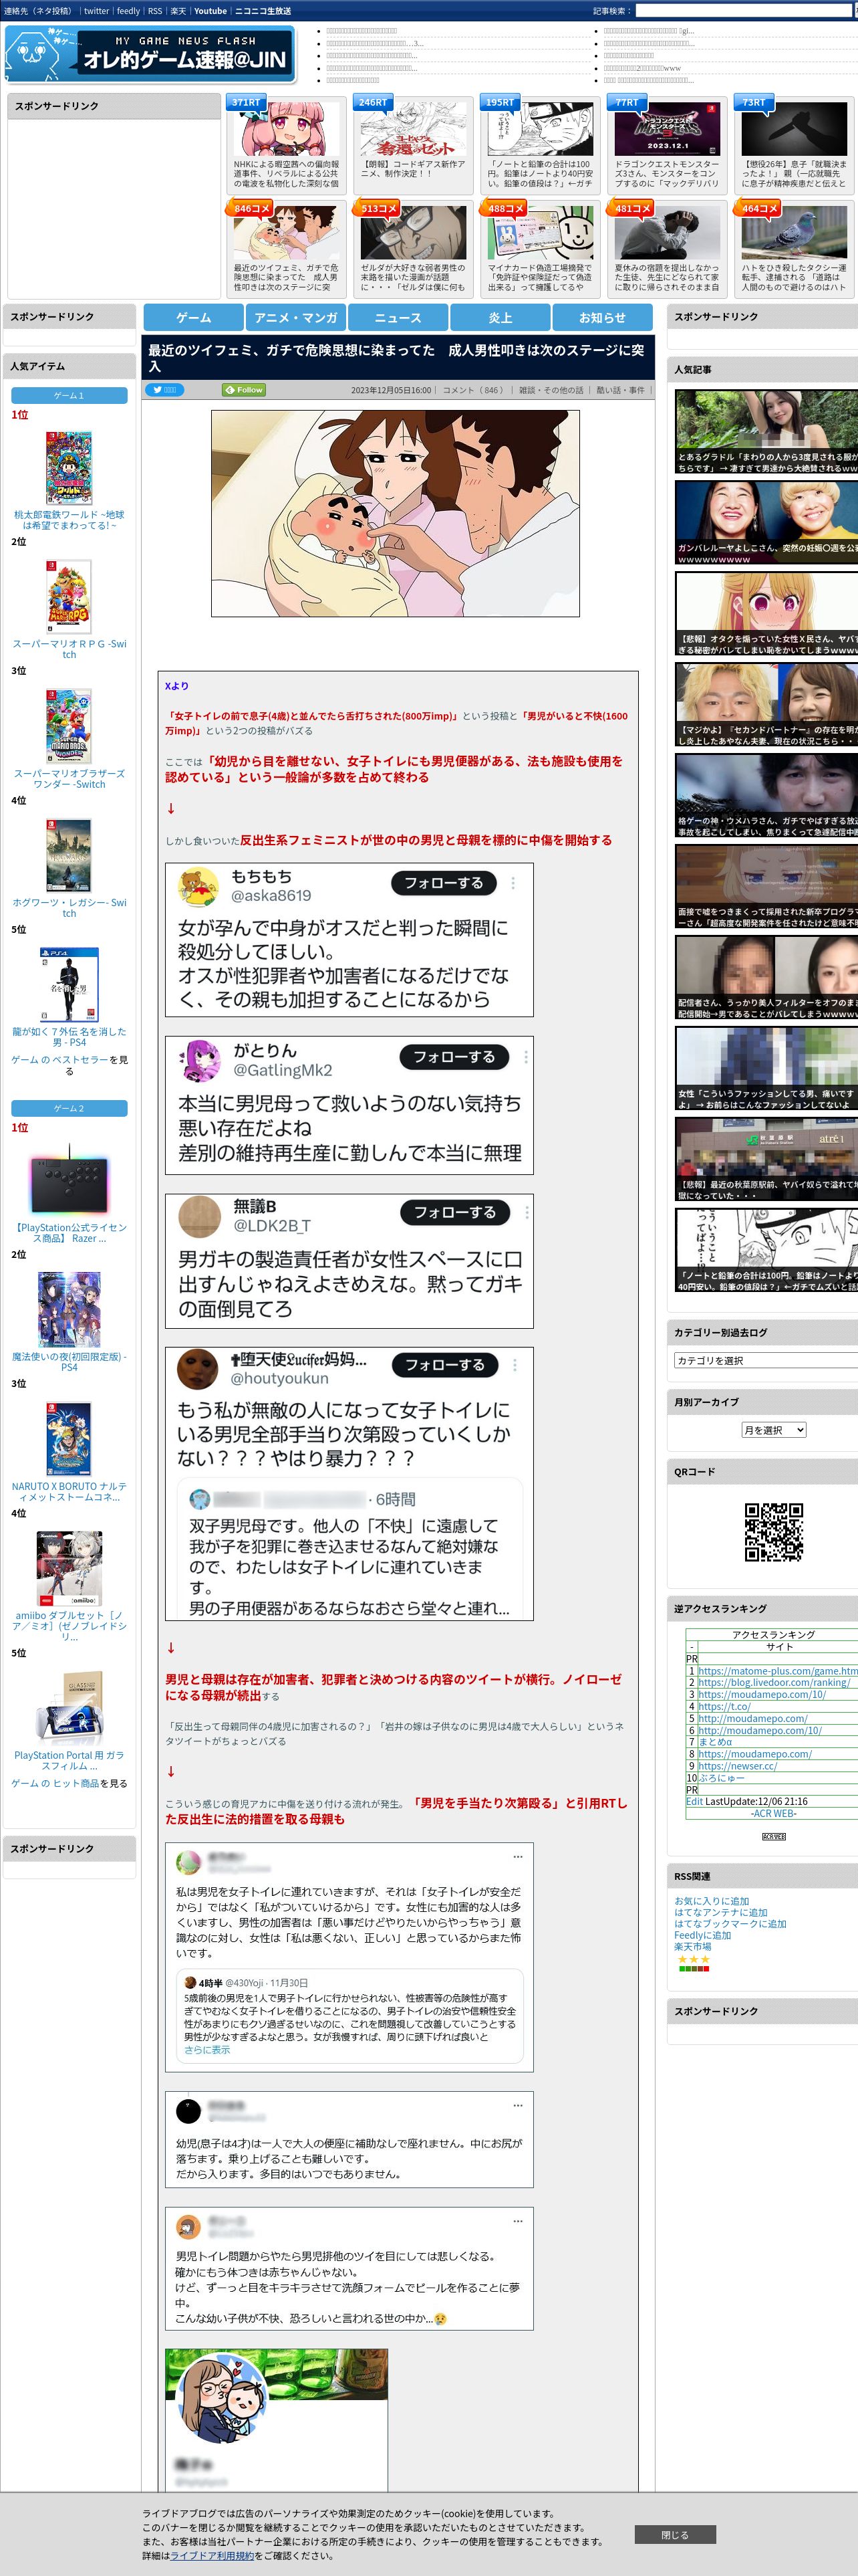The width and height of the screenshot is (858, 2576).
Task: Open the 481コメ summer homework article
Action: click(x=668, y=232)
